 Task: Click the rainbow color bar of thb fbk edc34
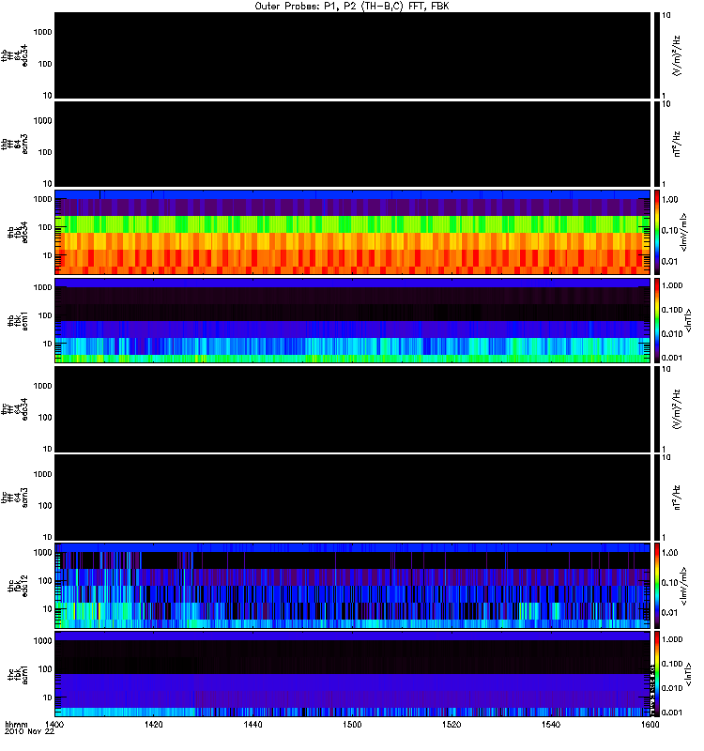point(657,232)
